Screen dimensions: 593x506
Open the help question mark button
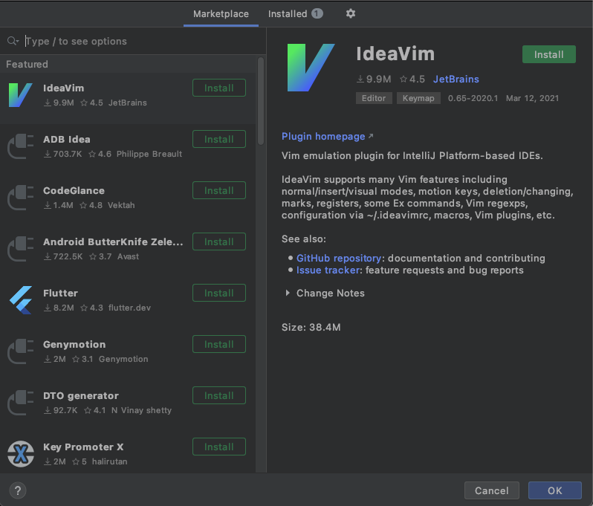coord(18,490)
